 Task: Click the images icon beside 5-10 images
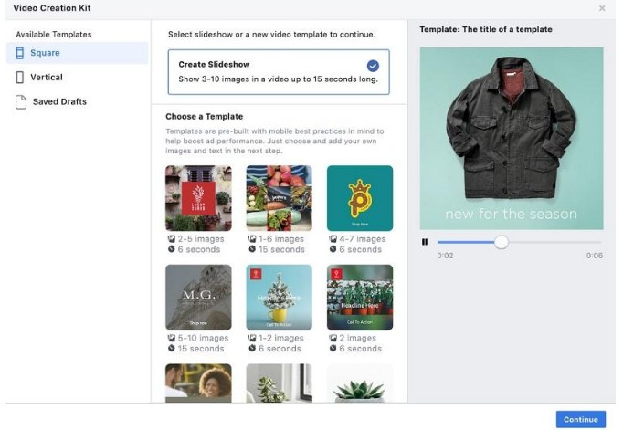click(171, 338)
